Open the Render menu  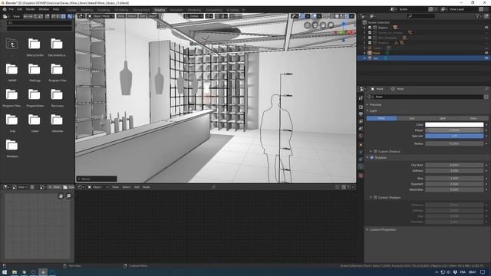tap(31, 9)
